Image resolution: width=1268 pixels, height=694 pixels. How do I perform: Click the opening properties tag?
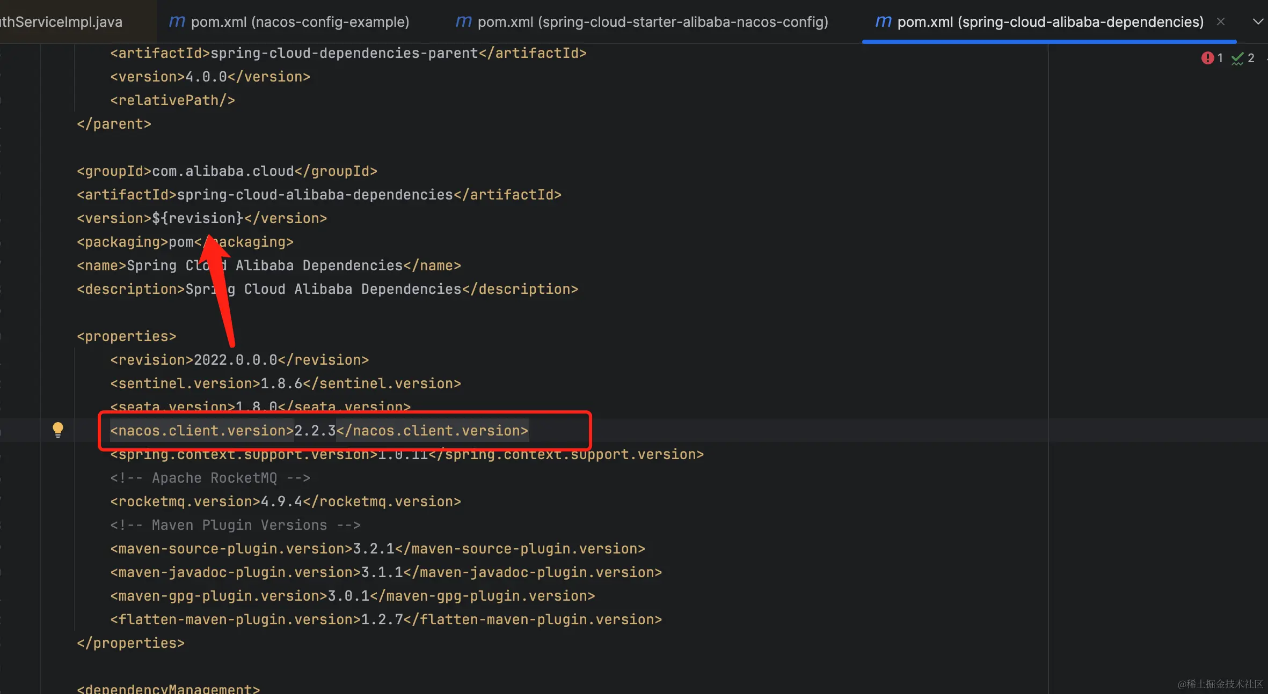click(x=126, y=336)
